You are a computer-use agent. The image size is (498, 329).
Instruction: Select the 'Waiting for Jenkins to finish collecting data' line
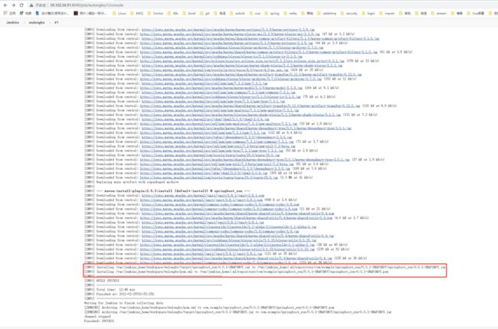point(123,303)
